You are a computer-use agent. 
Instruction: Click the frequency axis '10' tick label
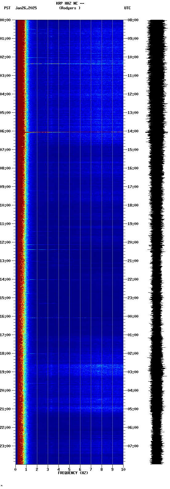point(123,470)
